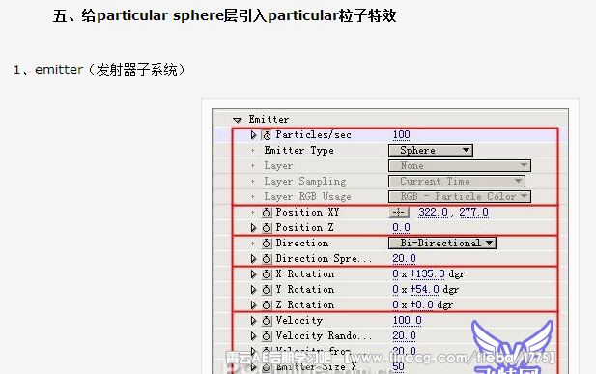Open the Emitter Type Sphere dropdown

(431, 151)
